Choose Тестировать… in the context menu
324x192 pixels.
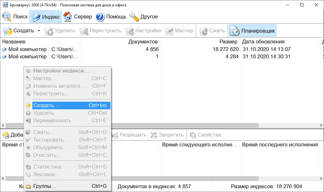click(x=67, y=140)
